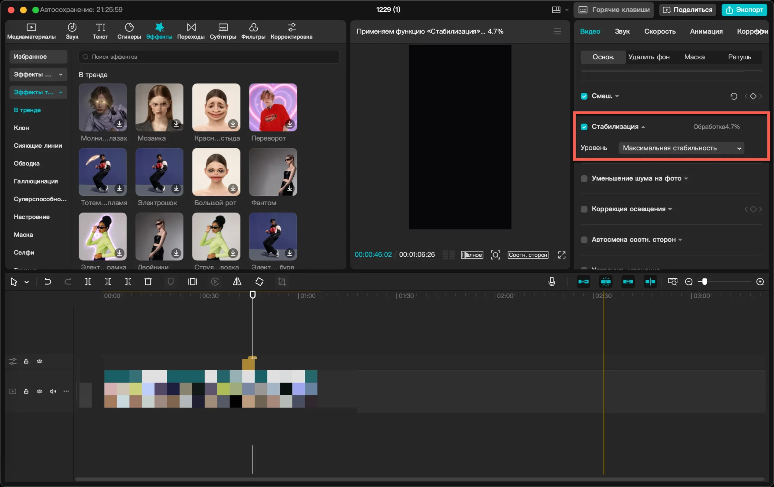Open the Соотн. сторон aspect ratio menu
Viewport: 774px width, 487px height.
tap(528, 255)
